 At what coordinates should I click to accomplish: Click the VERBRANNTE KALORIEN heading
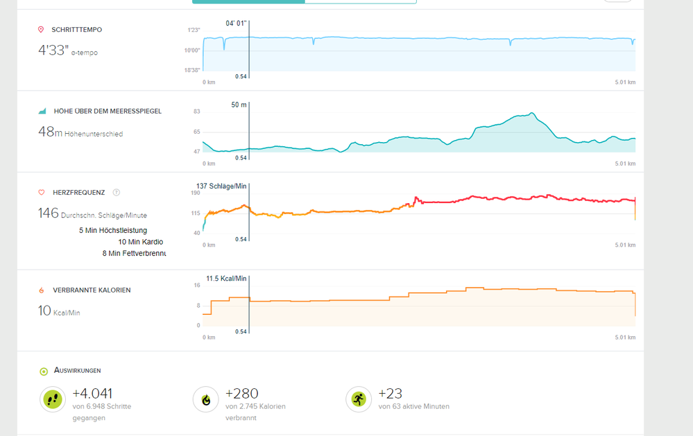tap(92, 290)
